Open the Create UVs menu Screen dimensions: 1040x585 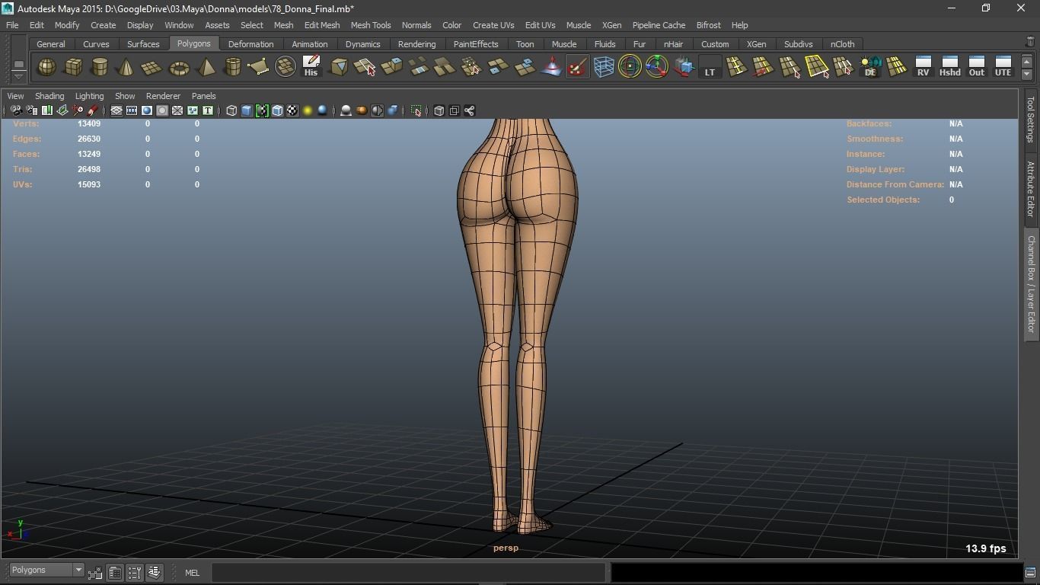tap(493, 25)
